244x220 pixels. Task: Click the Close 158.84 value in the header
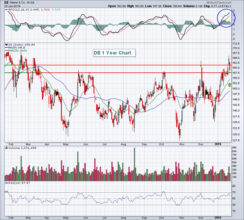point(172,6)
